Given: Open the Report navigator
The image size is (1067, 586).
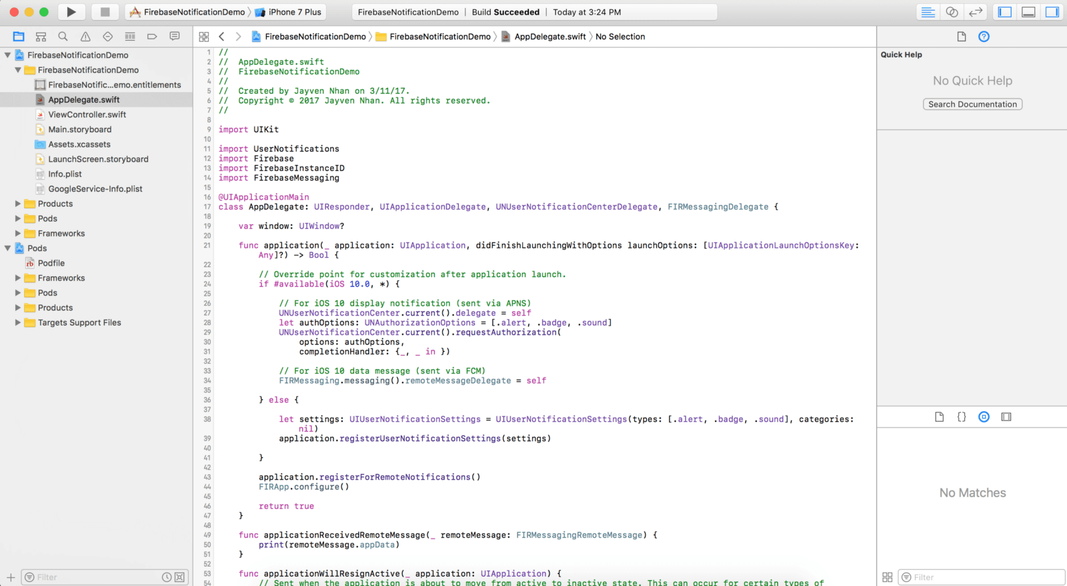Looking at the screenshot, I should click(175, 37).
